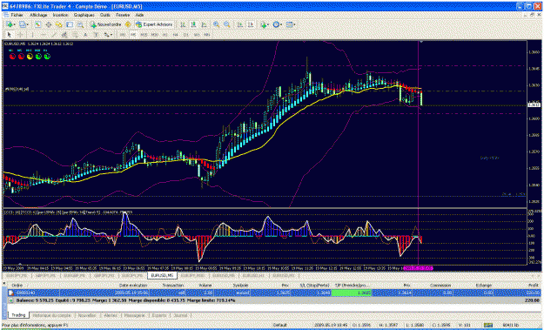
Task: Select the text tool A
Action: pos(85,35)
